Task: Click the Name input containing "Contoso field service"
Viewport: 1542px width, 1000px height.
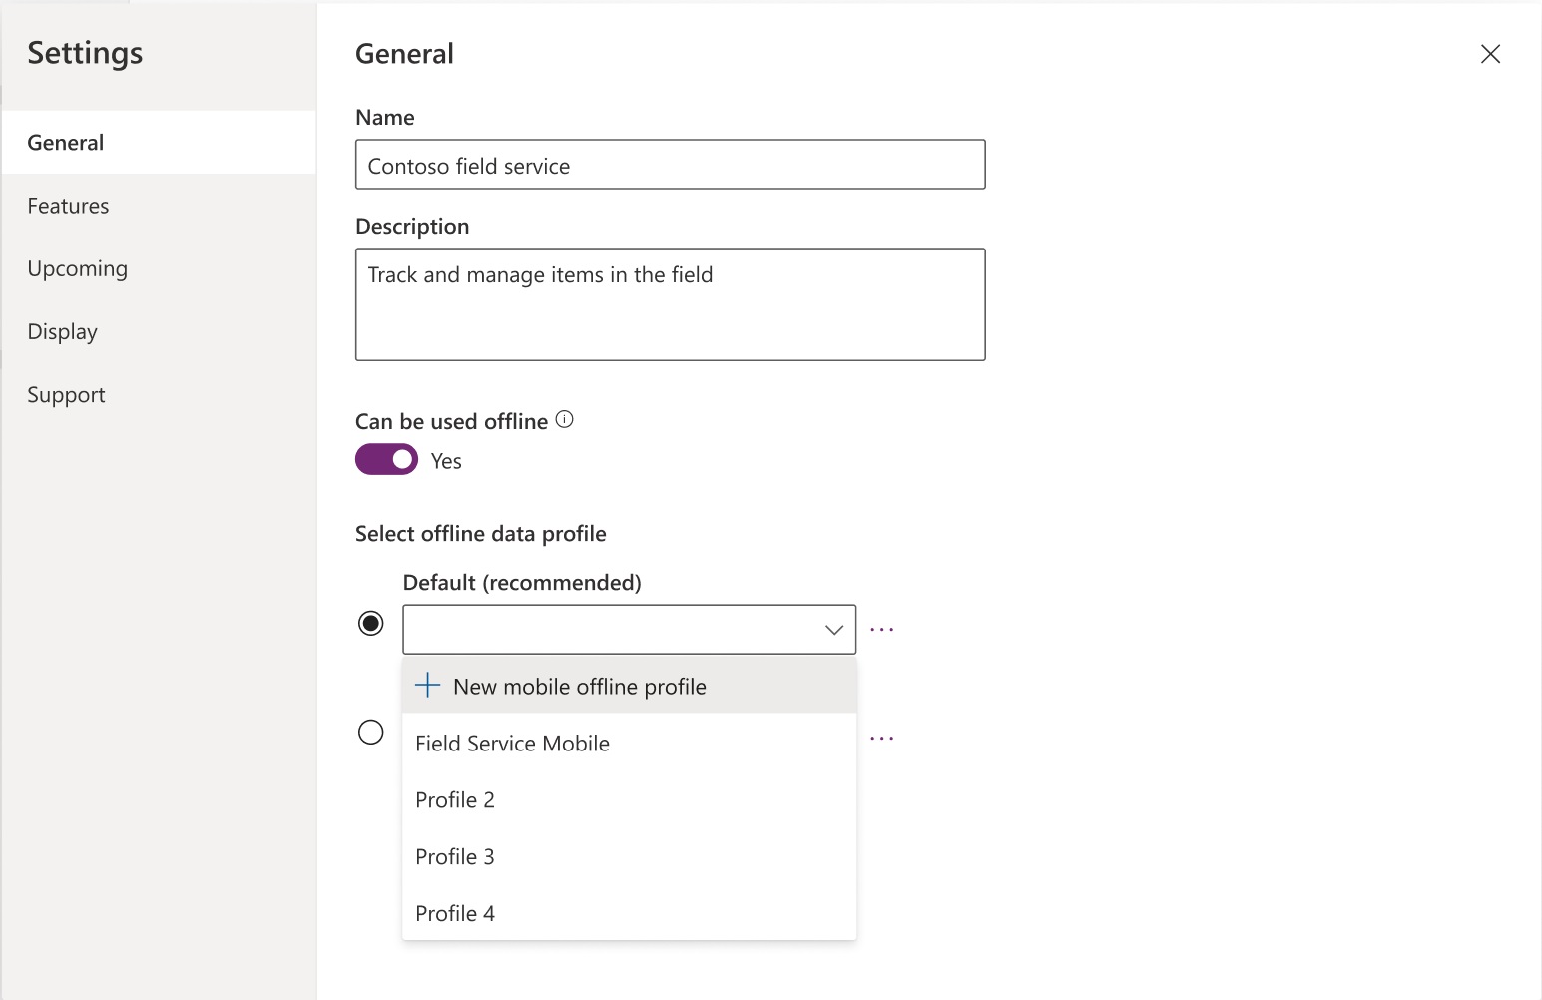Action: click(670, 164)
